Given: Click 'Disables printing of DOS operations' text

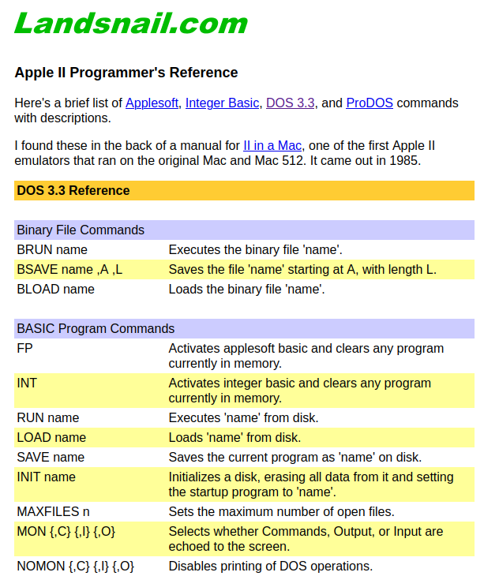Looking at the screenshot, I should click(271, 566).
